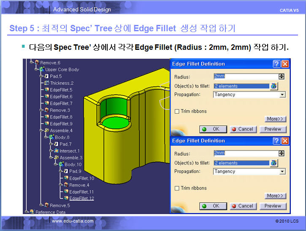Click help icon in upper Edge Fillet dialog

[276, 64]
